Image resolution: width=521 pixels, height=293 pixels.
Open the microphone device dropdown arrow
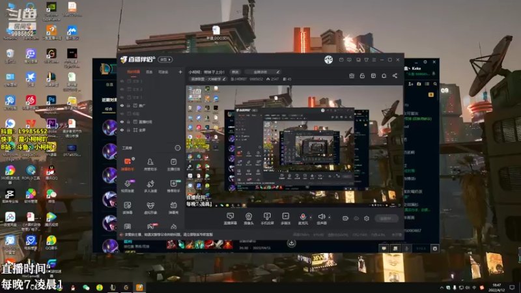[311, 217]
